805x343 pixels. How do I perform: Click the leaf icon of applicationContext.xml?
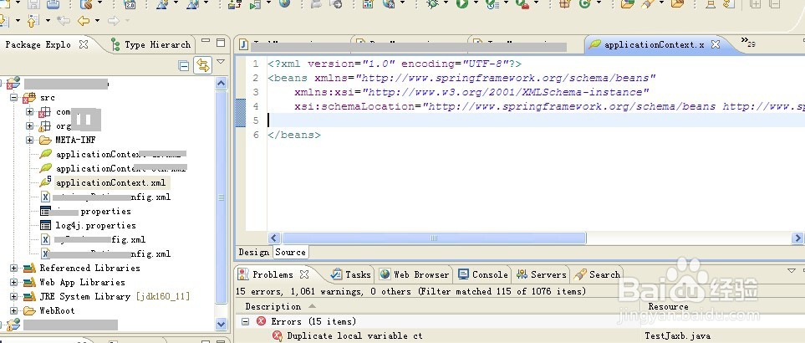pyautogui.click(x=45, y=182)
